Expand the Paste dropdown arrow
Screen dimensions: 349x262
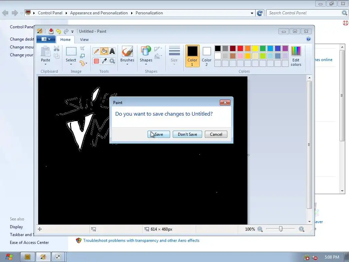[x=45, y=64]
